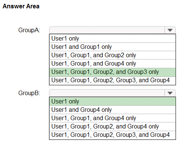Viewport: 190px width, 152px height.
Task: Open the GroupB dropdown arrow
Action: click(x=170, y=93)
